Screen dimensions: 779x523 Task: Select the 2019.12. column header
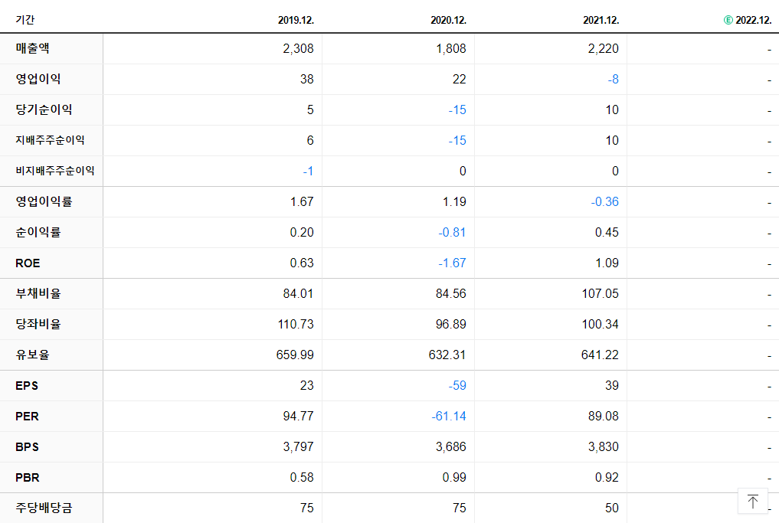click(296, 20)
